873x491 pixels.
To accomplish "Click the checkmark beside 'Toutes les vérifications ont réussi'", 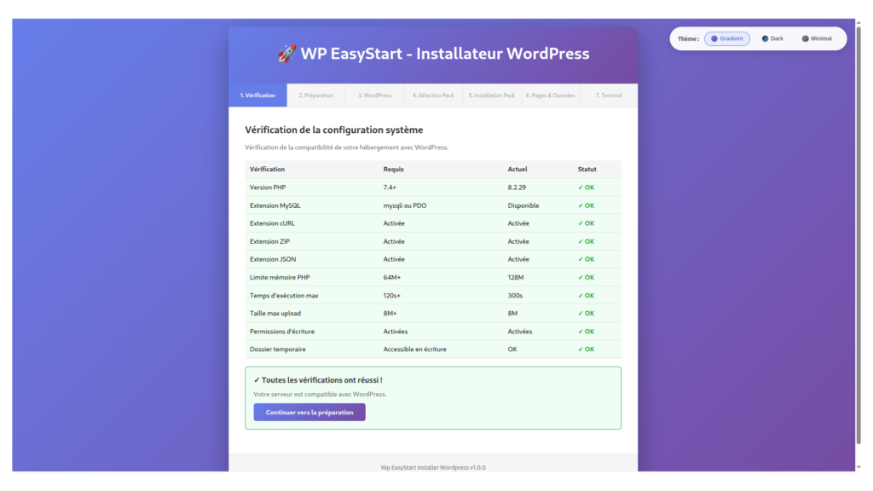I will (x=257, y=380).
